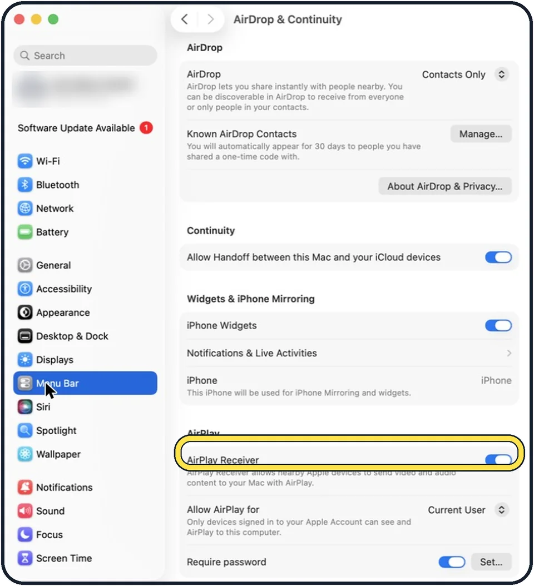Click the Appearance icon
Viewport: 534px width, 586px height.
click(25, 312)
